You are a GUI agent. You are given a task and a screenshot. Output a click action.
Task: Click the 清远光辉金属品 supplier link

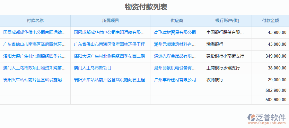click(x=175, y=56)
